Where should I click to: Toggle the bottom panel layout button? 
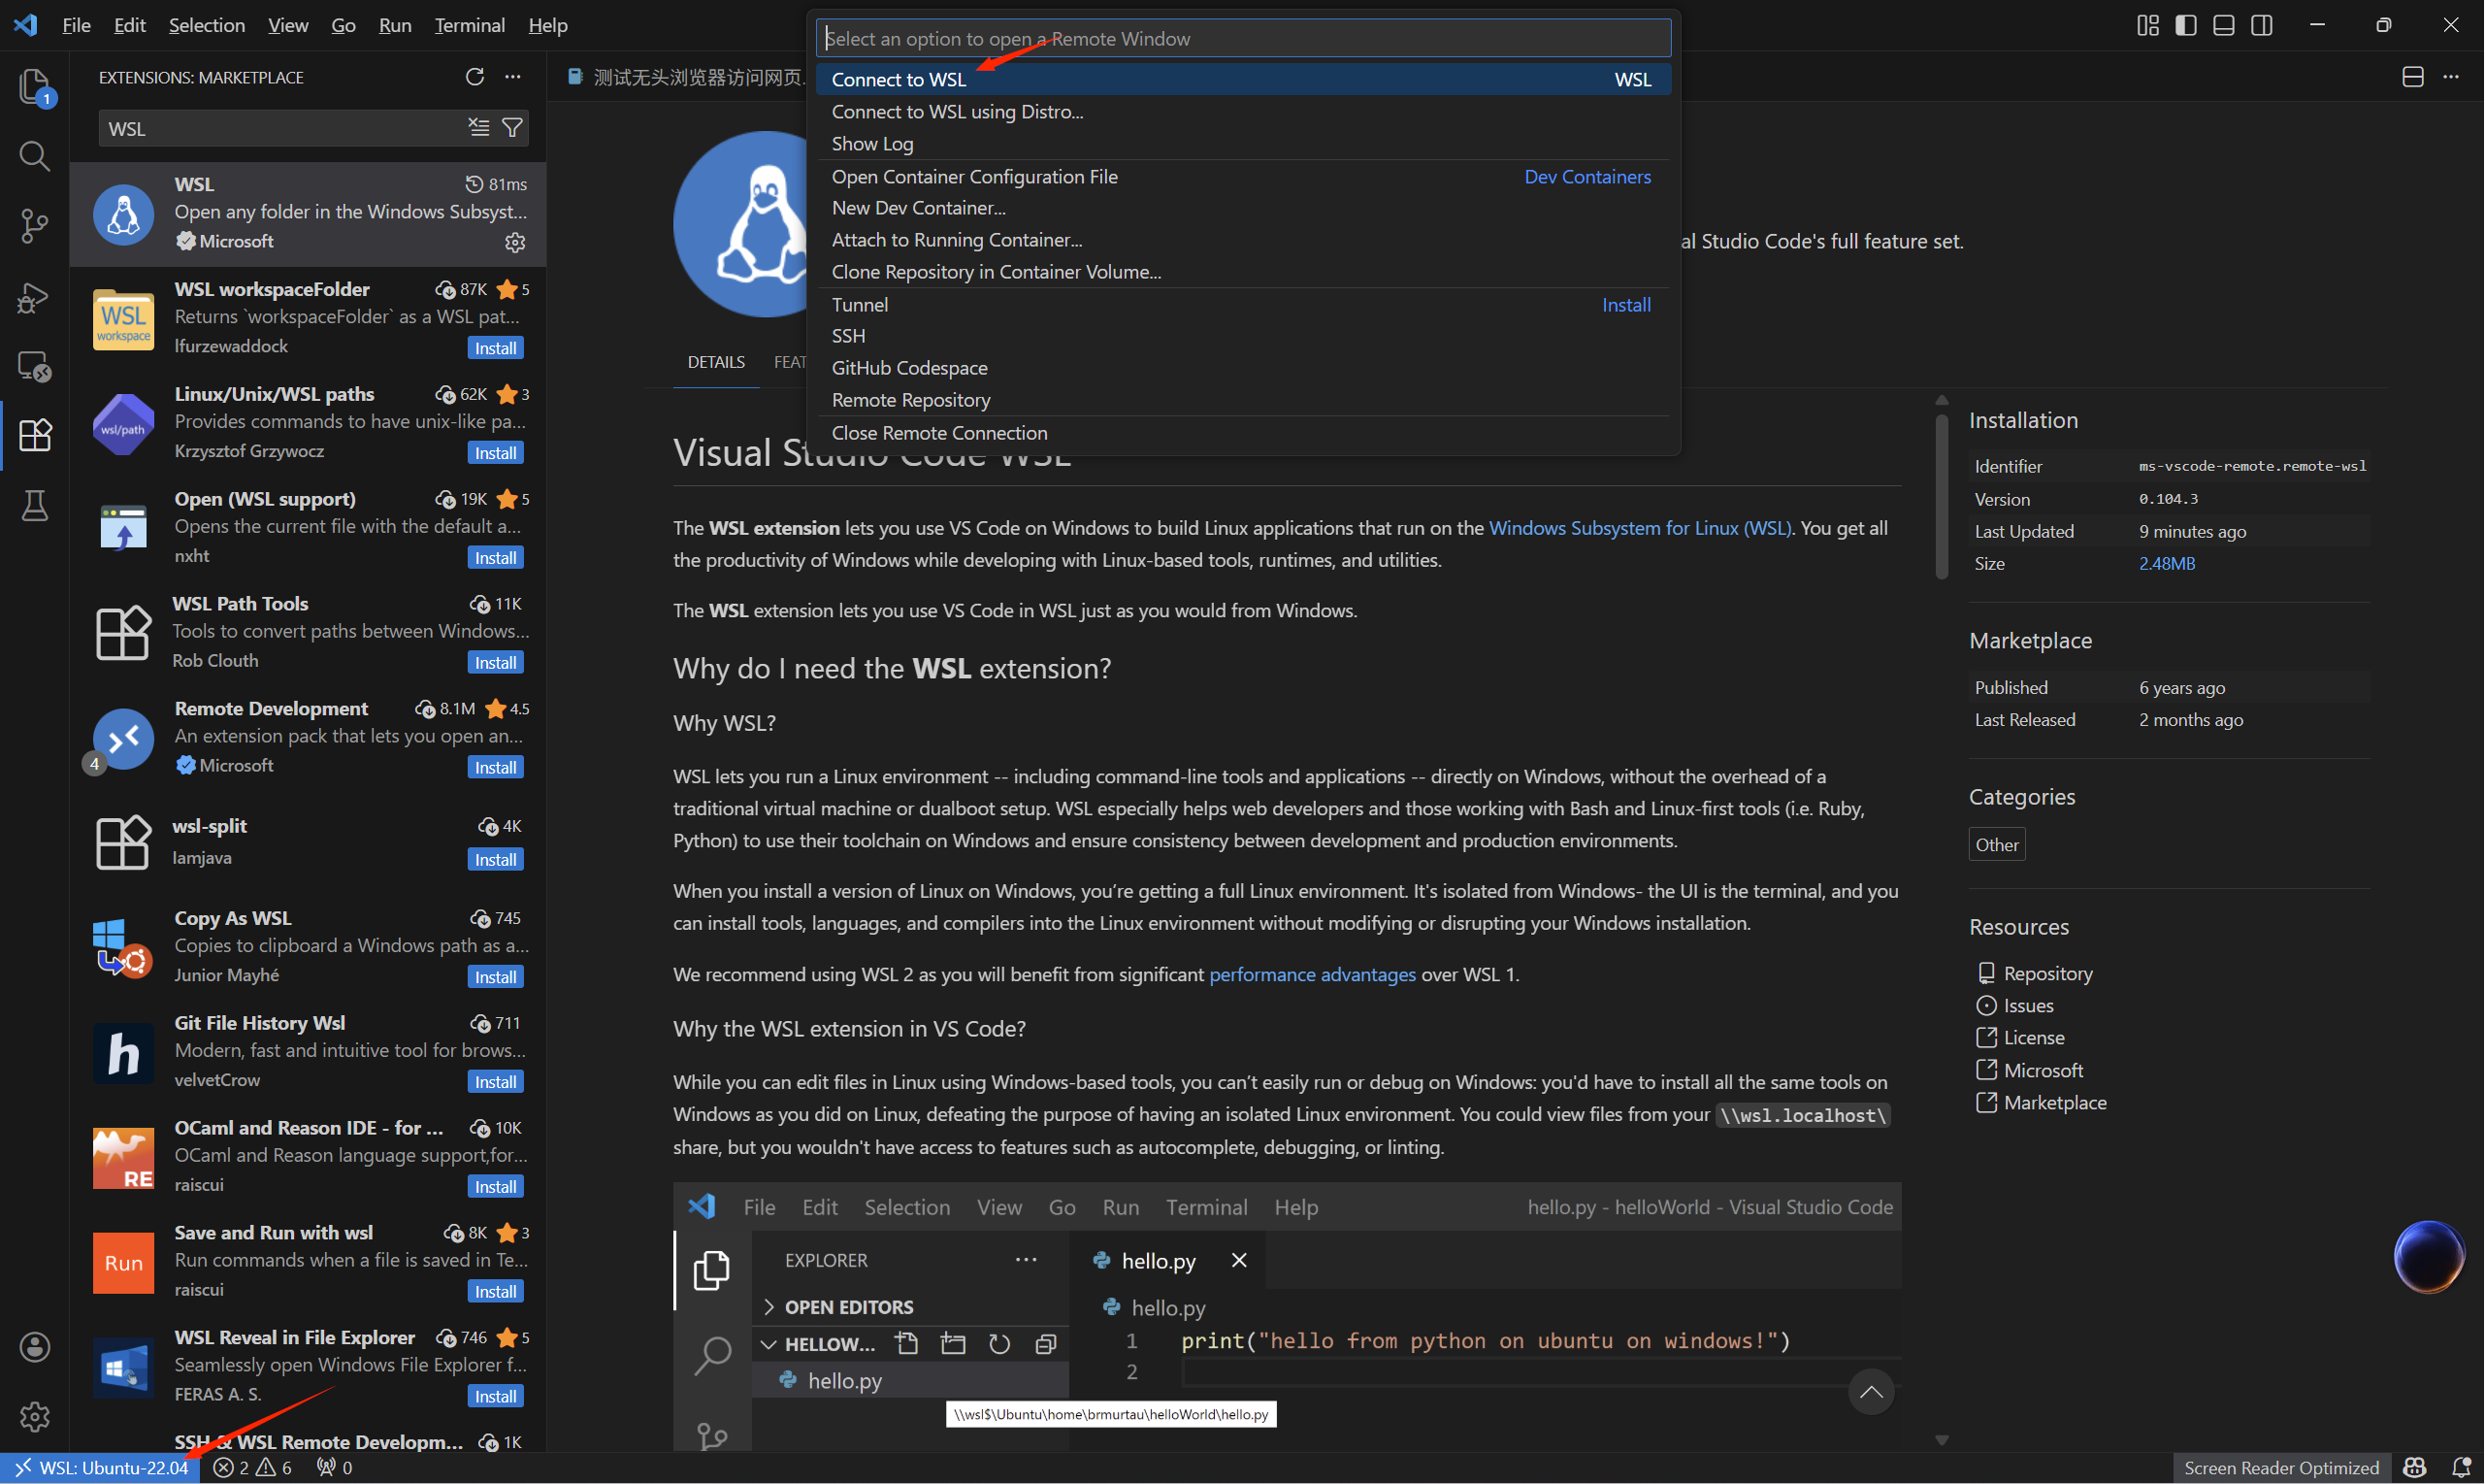coord(2224,25)
